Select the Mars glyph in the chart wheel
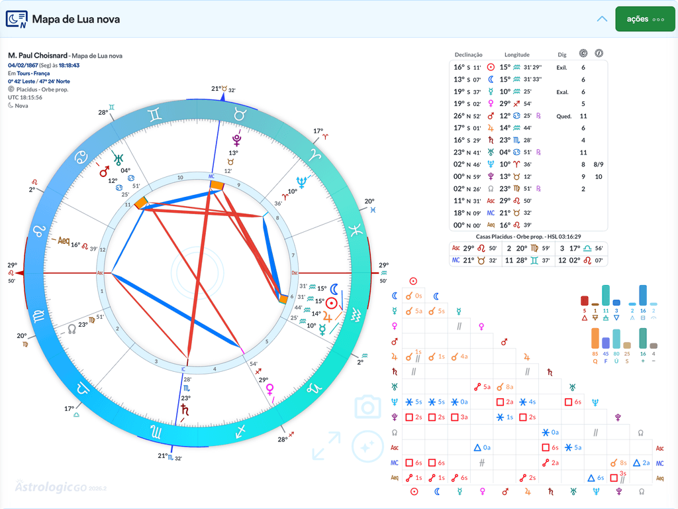This screenshot has height=509, width=678. click(x=104, y=172)
